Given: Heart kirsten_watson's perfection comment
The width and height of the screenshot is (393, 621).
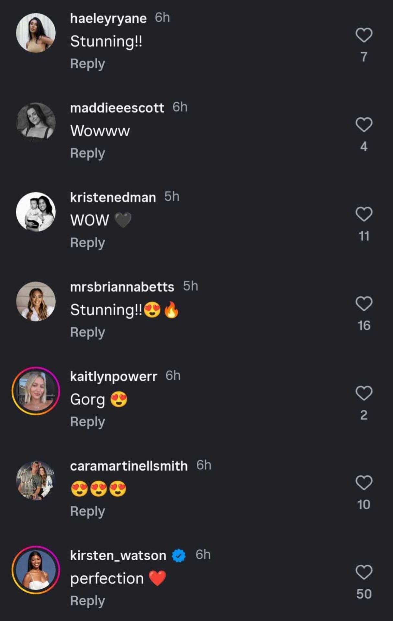Looking at the screenshot, I should click(x=364, y=573).
